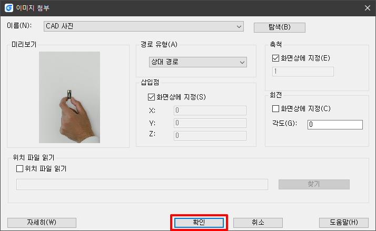Click the 축척 scale value field
Screen dimensions: 376x231
(303, 72)
